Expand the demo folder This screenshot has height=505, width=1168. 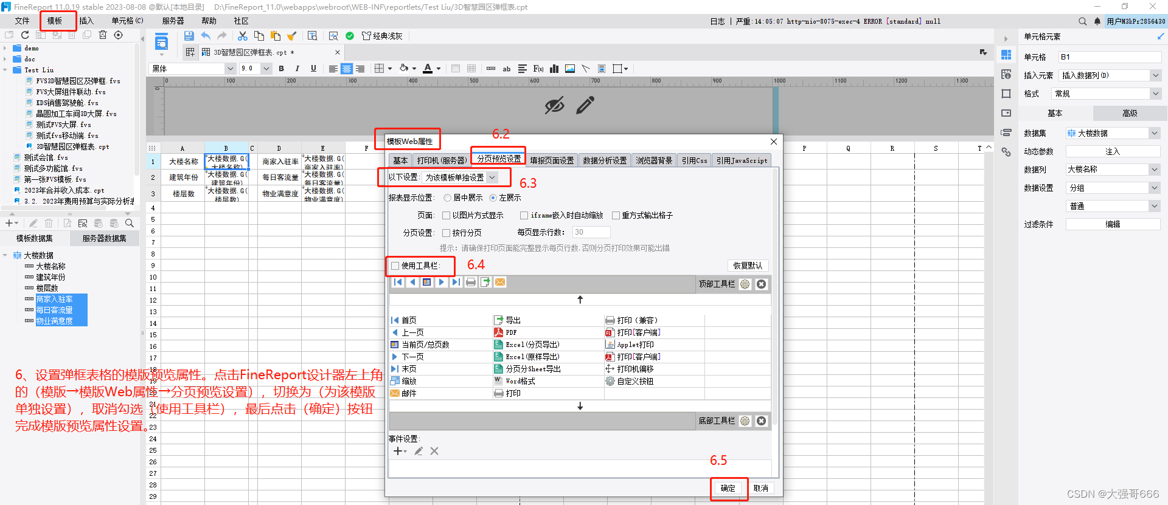[x=5, y=48]
